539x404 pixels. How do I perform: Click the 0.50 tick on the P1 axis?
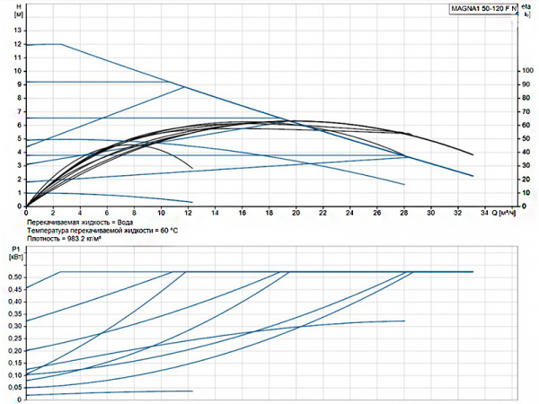coord(13,277)
